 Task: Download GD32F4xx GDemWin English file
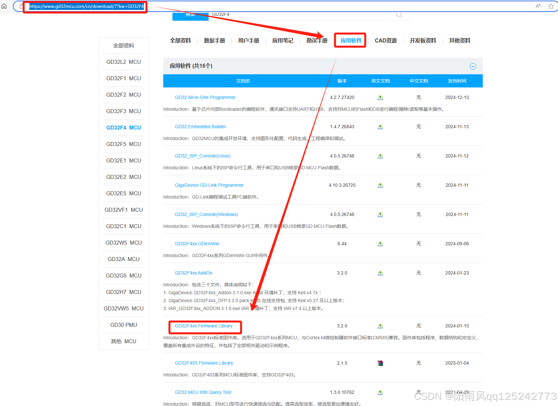(380, 244)
